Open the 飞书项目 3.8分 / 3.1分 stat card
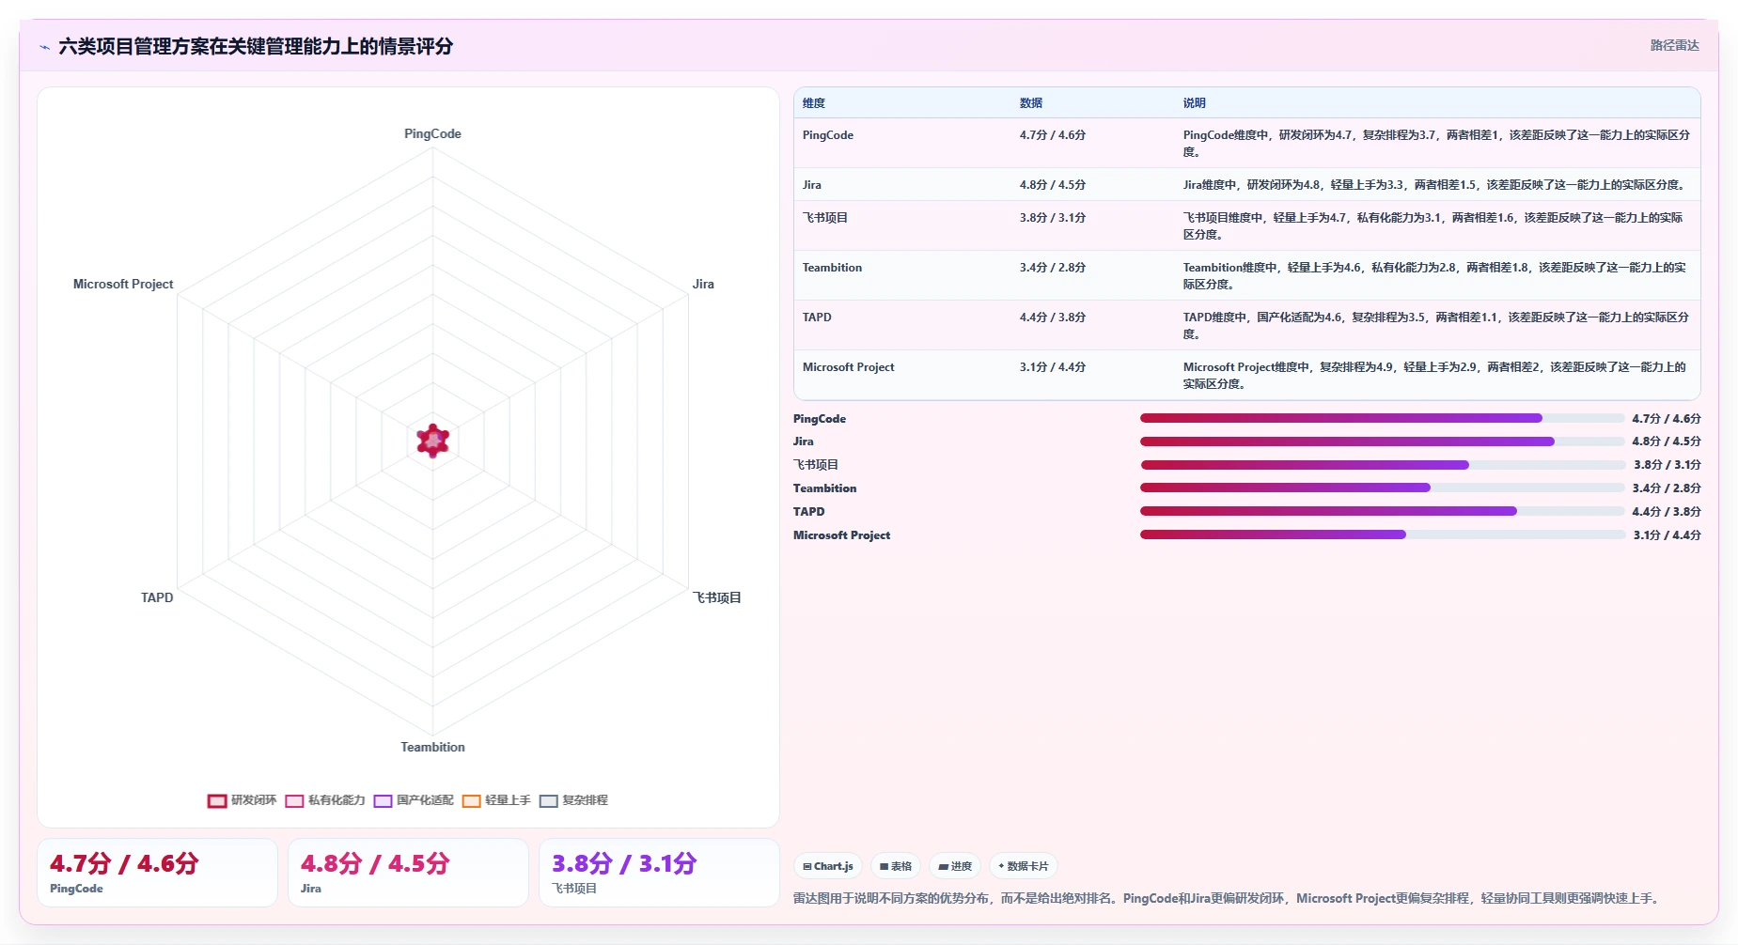This screenshot has width=1738, height=945. tap(659, 873)
